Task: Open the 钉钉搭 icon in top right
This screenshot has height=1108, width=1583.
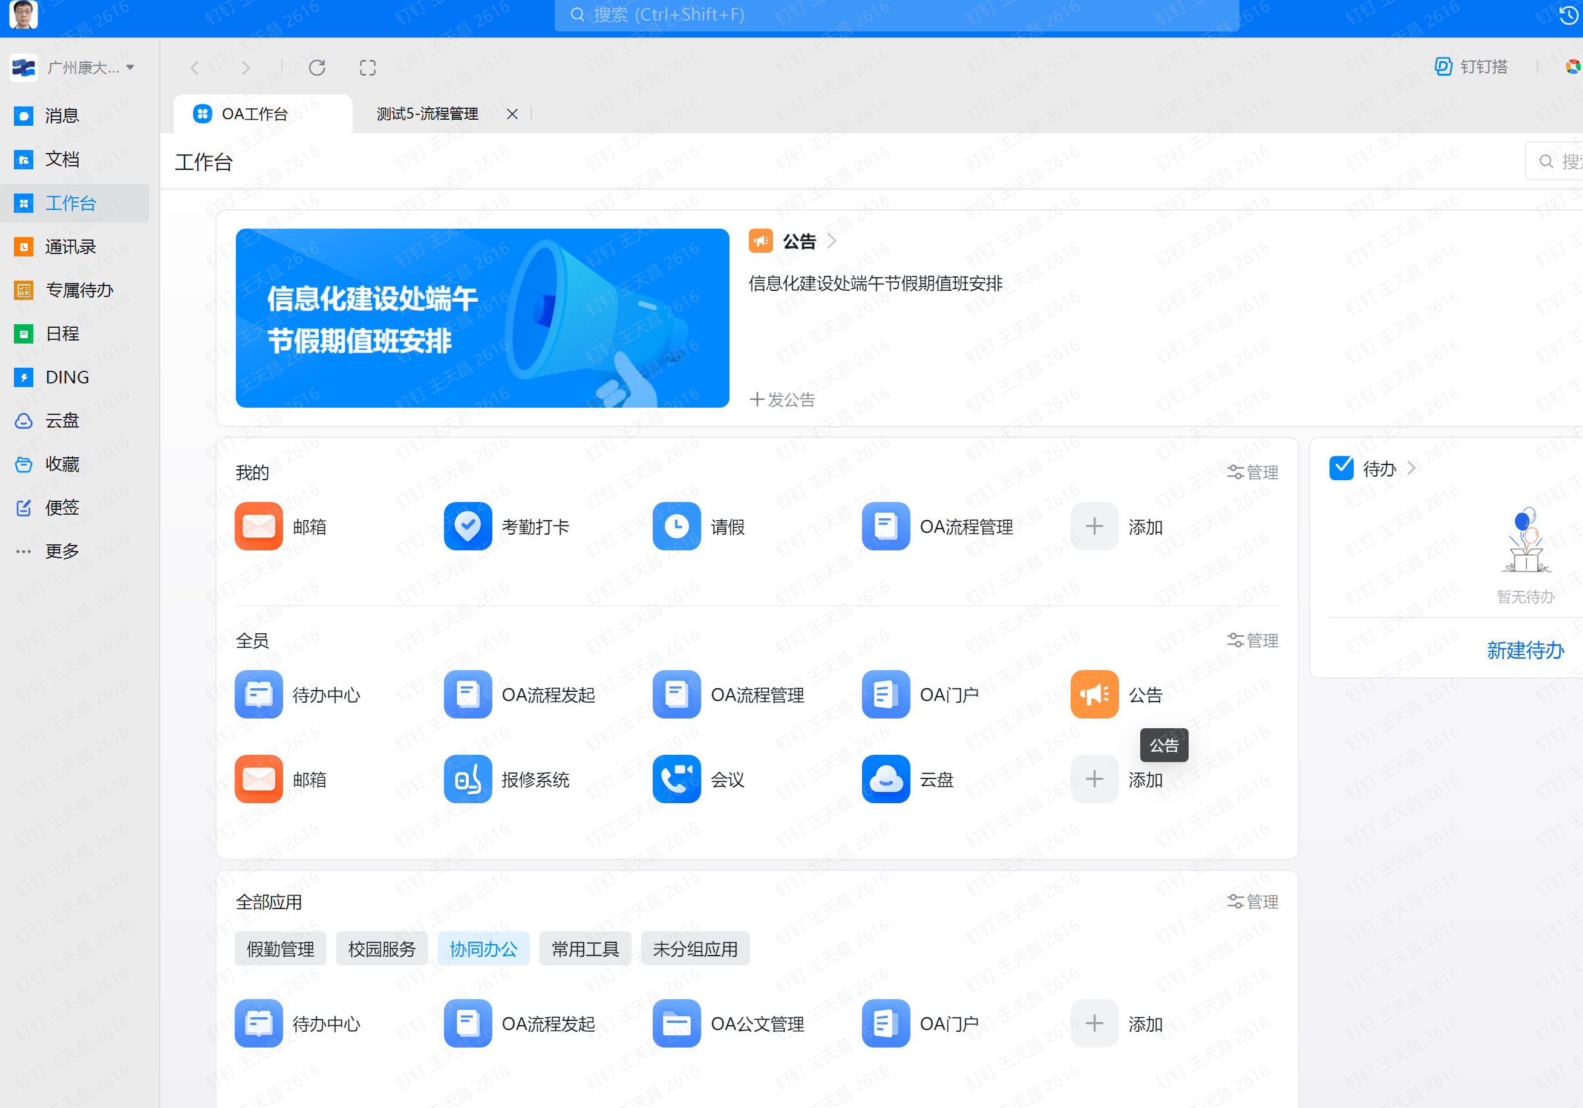Action: click(1444, 66)
